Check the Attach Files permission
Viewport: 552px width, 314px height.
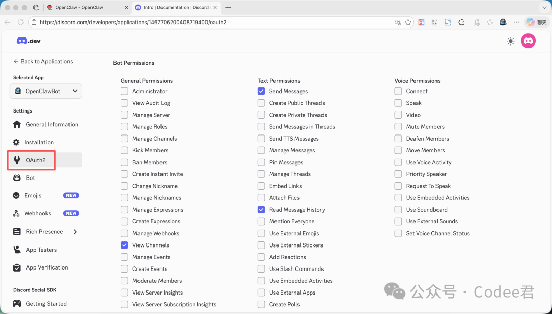261,198
